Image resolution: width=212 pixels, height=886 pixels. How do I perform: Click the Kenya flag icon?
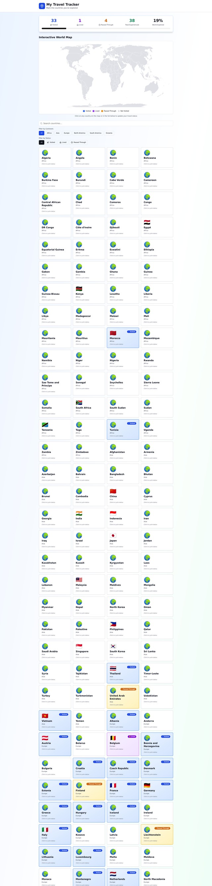click(x=79, y=288)
